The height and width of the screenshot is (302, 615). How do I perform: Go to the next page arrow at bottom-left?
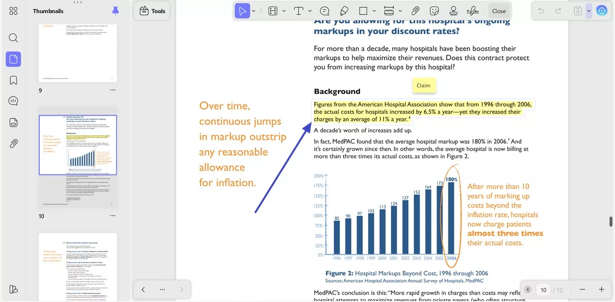(181, 289)
